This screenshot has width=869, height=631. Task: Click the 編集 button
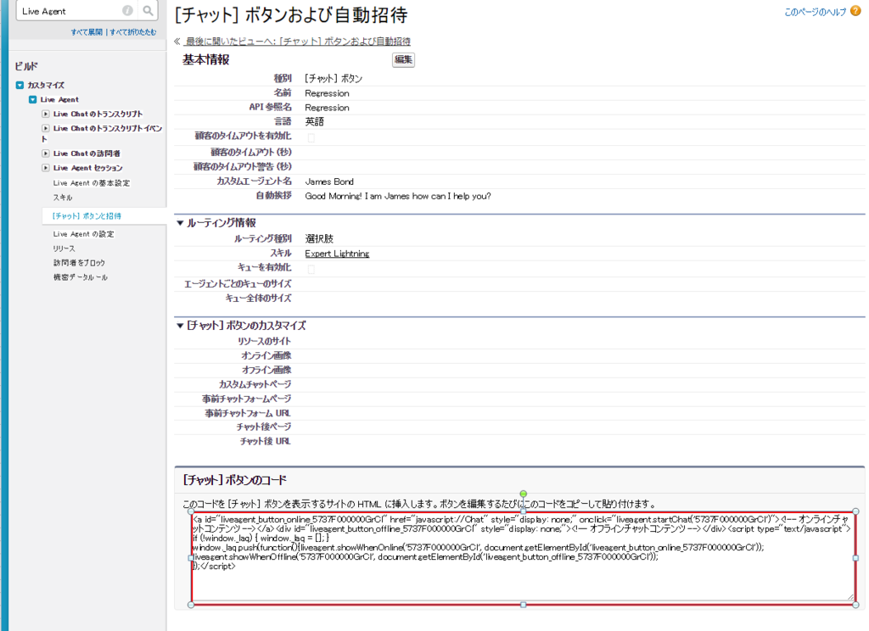403,60
